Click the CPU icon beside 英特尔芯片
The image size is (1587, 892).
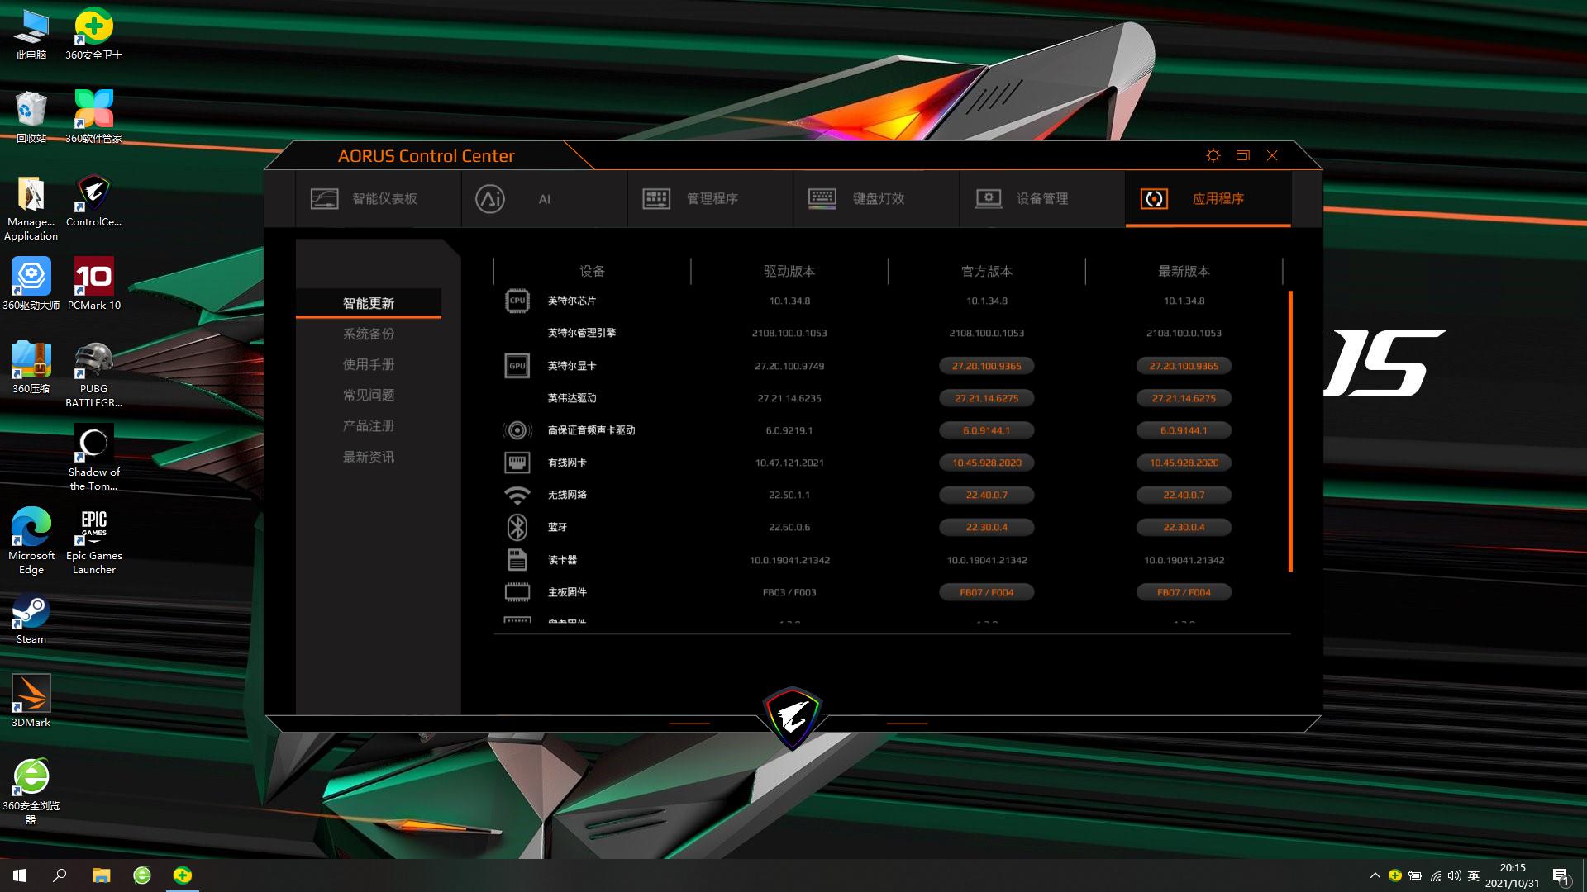517,300
